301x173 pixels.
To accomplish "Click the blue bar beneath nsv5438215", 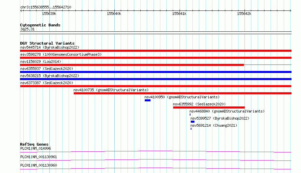I will click(x=156, y=79).
